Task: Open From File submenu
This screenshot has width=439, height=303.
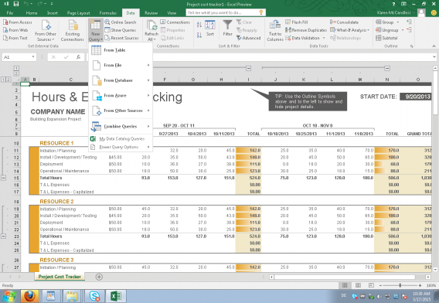Action: tap(121, 65)
